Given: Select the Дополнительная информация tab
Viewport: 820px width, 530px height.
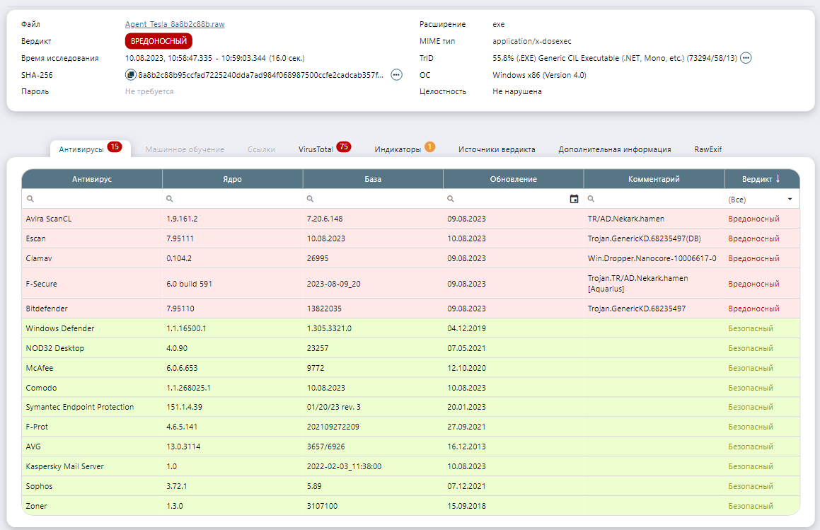Looking at the screenshot, I should [614, 149].
